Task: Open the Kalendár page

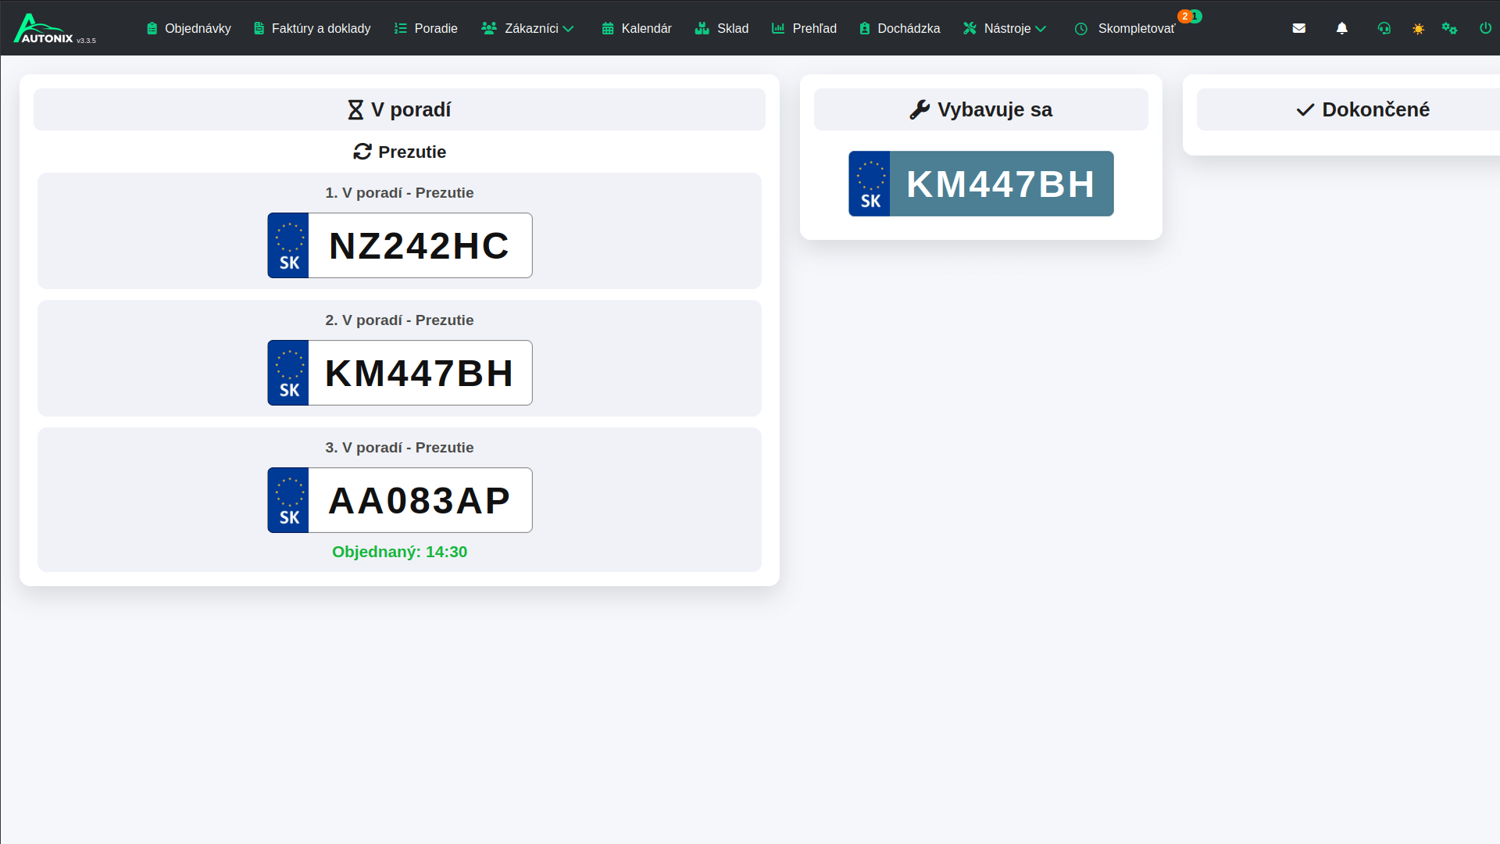Action: 636,28
